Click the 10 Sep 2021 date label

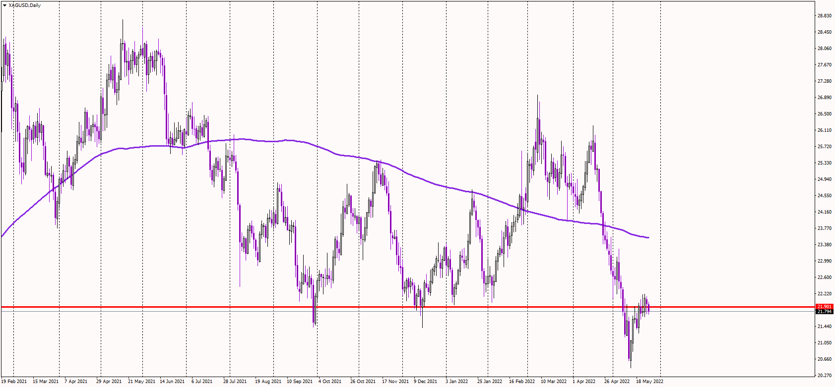coord(300,382)
